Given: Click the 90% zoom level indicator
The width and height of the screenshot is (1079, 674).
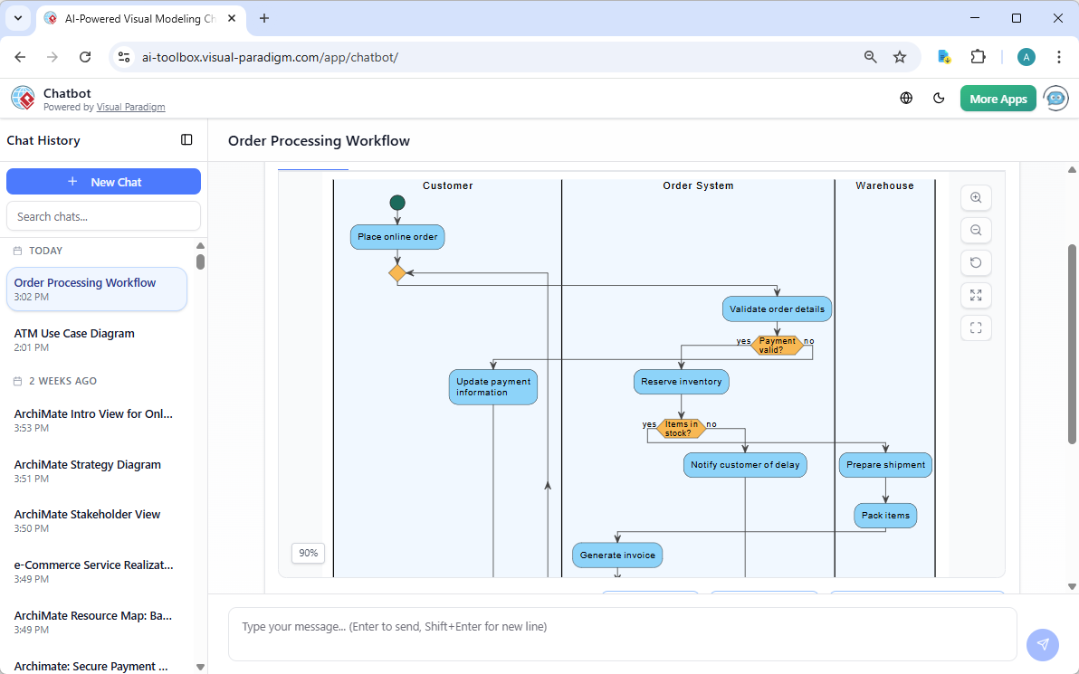Looking at the screenshot, I should (x=308, y=553).
